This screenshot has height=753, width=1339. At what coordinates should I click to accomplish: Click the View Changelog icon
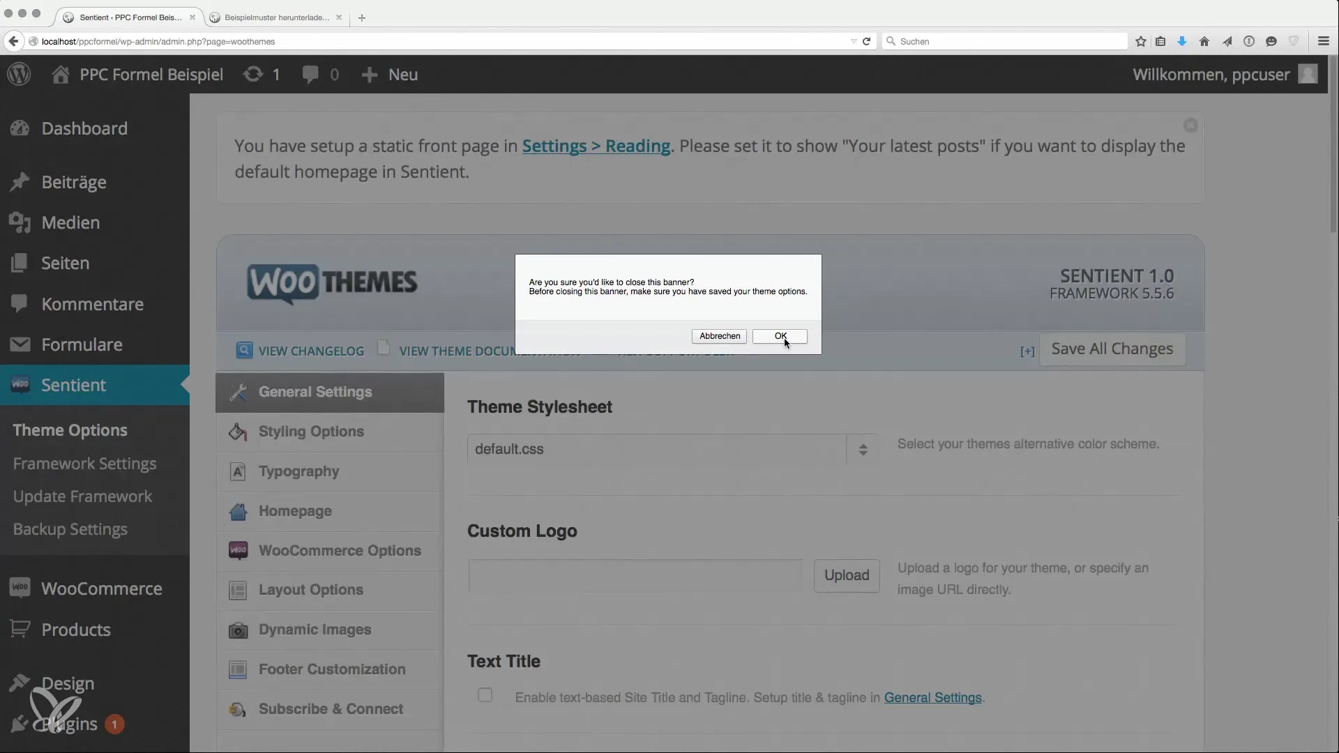click(x=244, y=350)
